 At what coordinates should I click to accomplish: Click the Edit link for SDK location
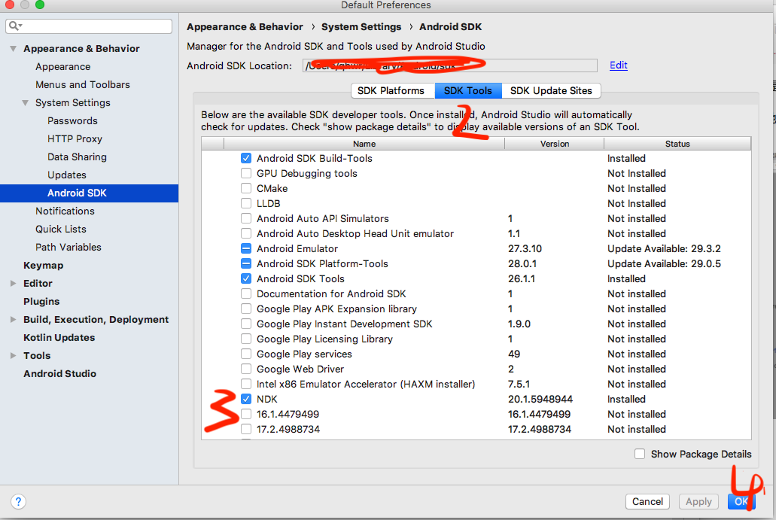coord(619,65)
